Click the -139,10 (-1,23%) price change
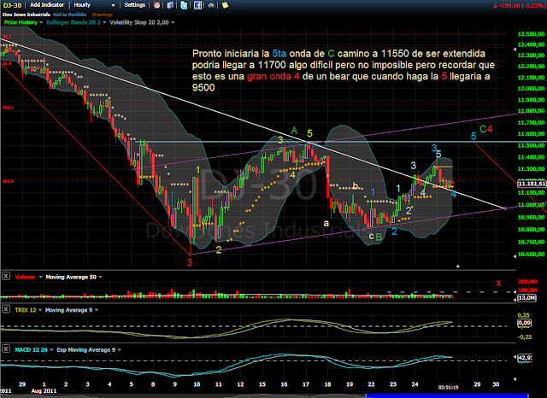The image size is (547, 398). pos(519,6)
